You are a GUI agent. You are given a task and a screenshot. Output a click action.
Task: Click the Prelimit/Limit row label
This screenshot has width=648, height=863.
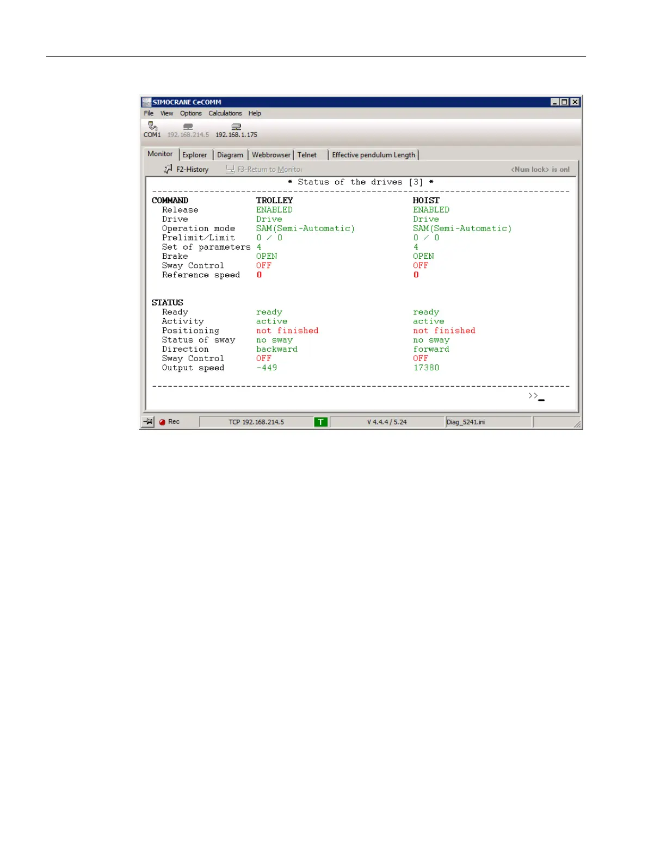(199, 238)
